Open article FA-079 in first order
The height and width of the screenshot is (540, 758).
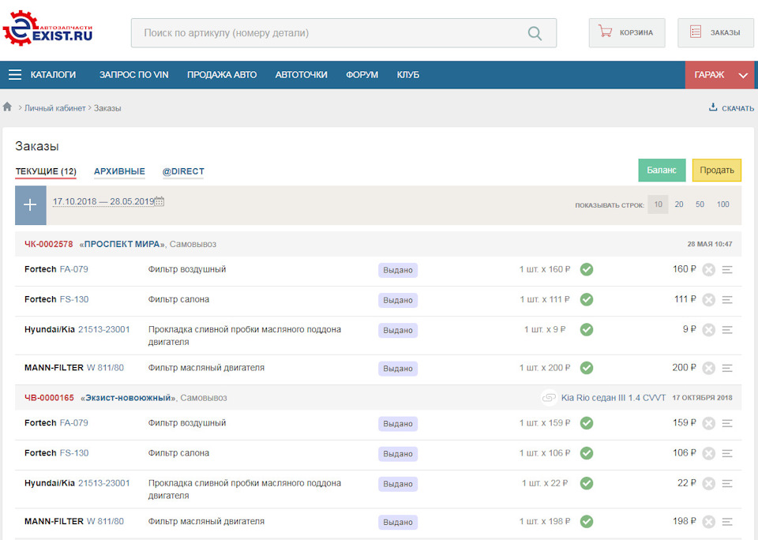point(74,269)
